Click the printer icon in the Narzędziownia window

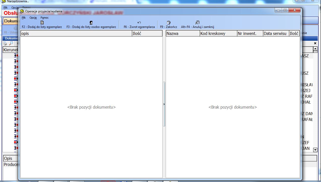coord(5,43)
